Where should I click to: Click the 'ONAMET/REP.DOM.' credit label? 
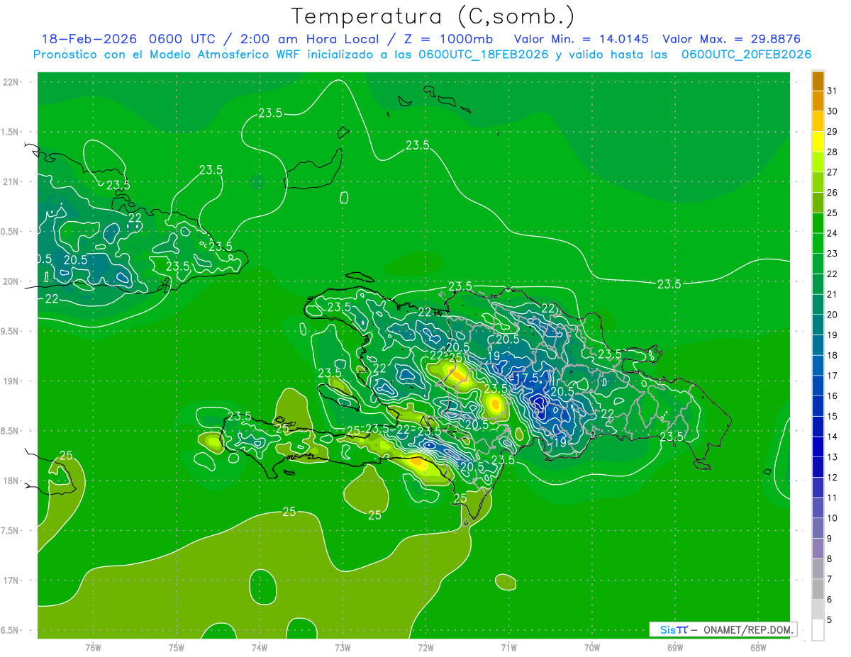pos(748,629)
